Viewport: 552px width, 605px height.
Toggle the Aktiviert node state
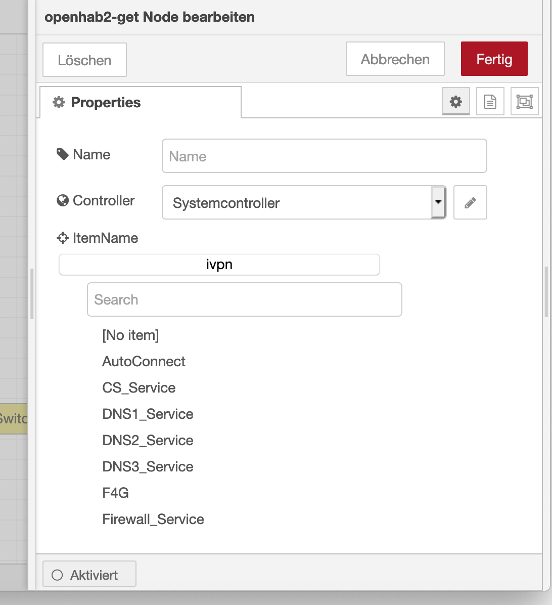[x=89, y=575]
